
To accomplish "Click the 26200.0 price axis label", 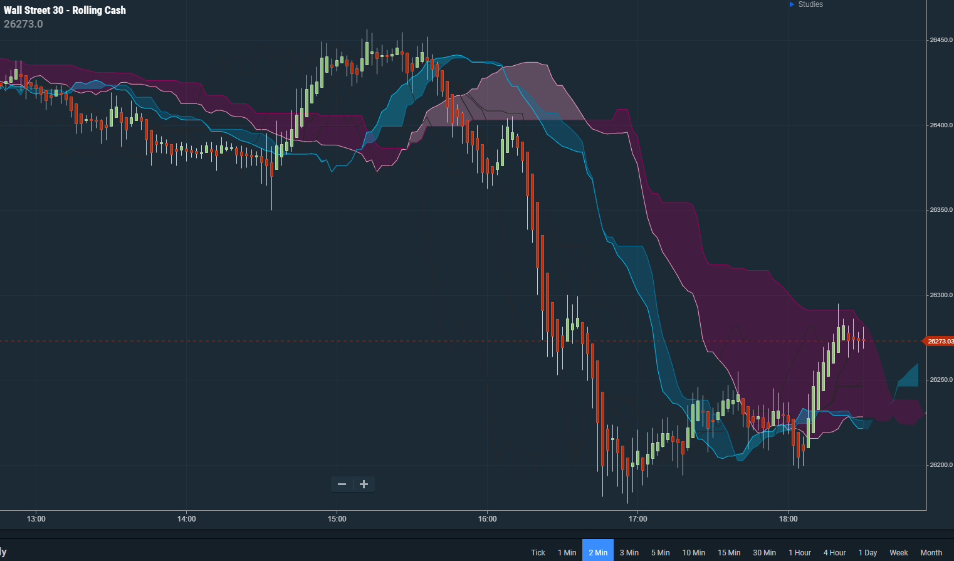I will 941,465.
